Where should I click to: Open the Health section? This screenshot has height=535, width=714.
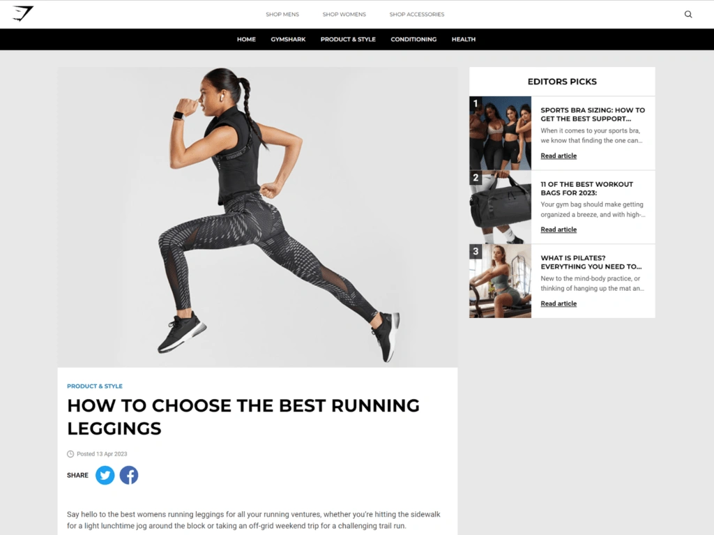coord(464,39)
